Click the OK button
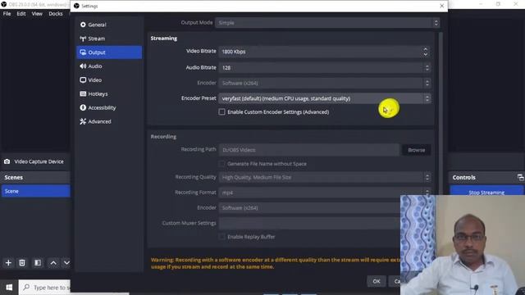This screenshot has width=525, height=295. tap(377, 281)
